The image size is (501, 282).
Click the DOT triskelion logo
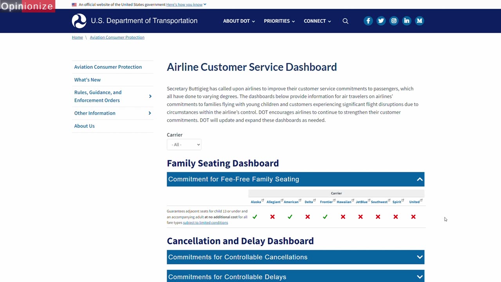79,21
